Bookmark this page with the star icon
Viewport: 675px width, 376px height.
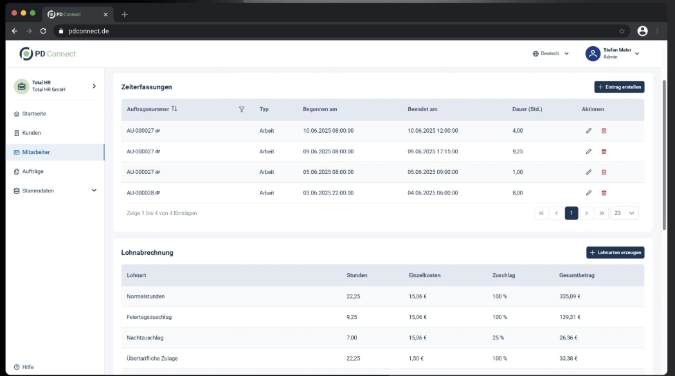click(622, 31)
